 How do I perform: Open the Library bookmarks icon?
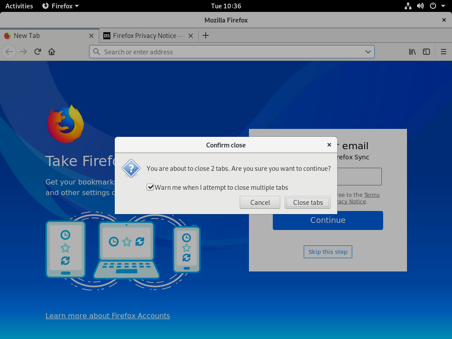pos(412,52)
